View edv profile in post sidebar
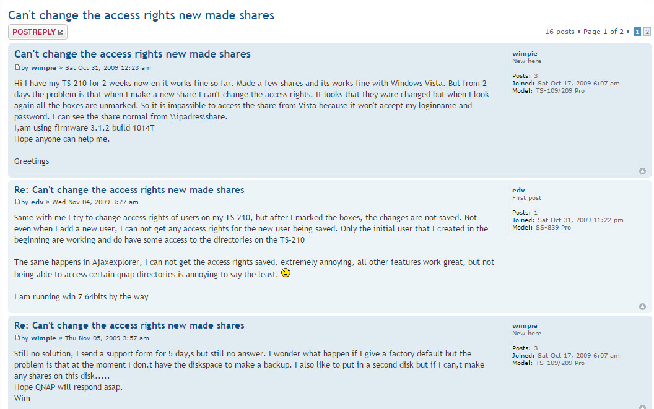 click(x=518, y=190)
